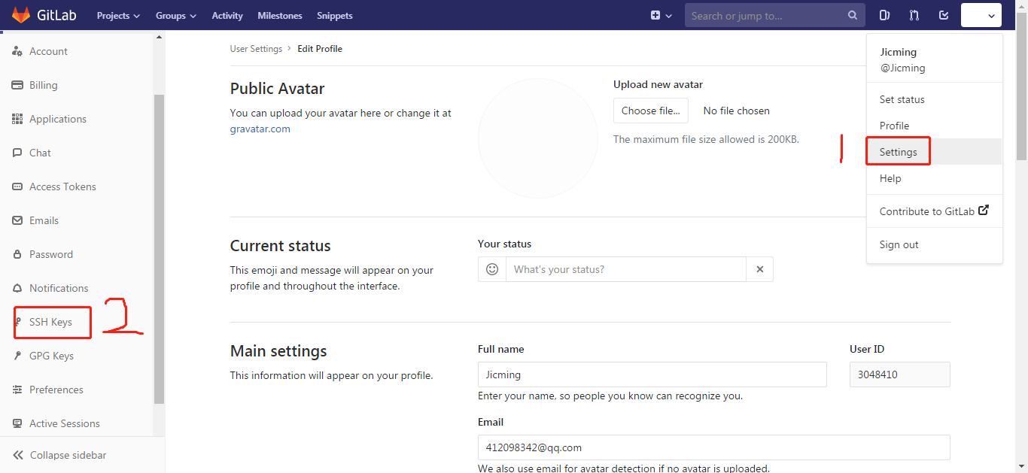Select Settings from the user dropdown menu
The width and height of the screenshot is (1028, 473).
point(897,150)
